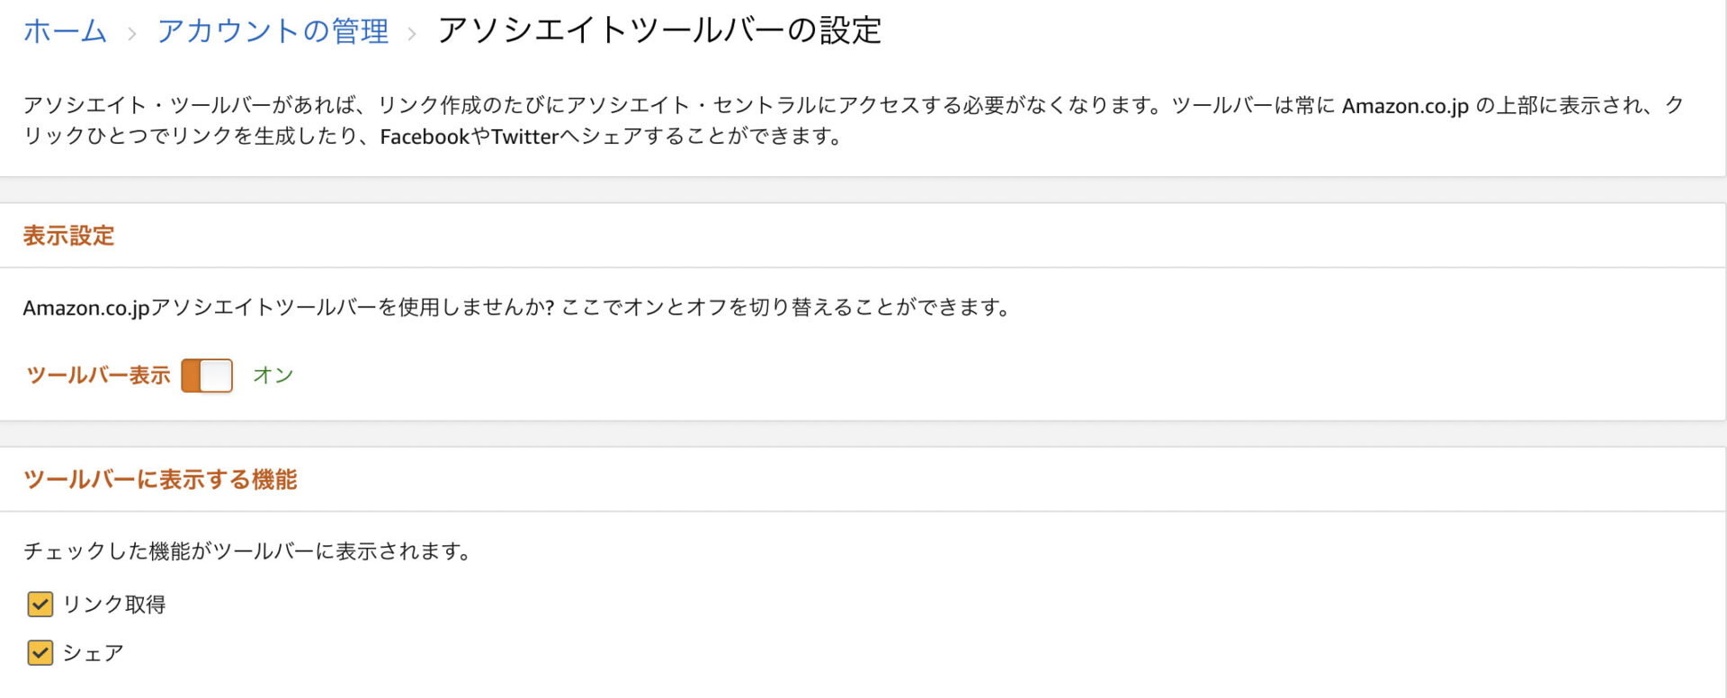Image resolution: width=1727 pixels, height=698 pixels.
Task: Click the ツールバーに表示する機能 section heading
Action: tap(160, 480)
